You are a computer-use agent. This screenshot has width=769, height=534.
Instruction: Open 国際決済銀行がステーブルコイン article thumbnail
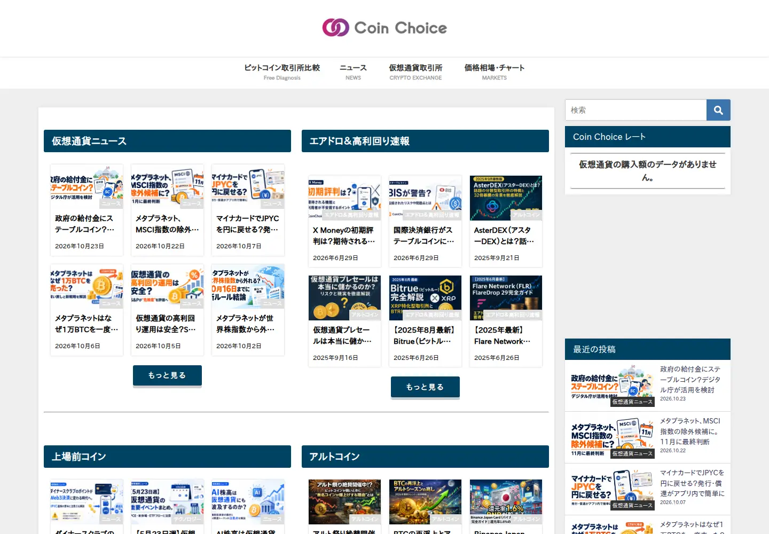click(x=426, y=198)
